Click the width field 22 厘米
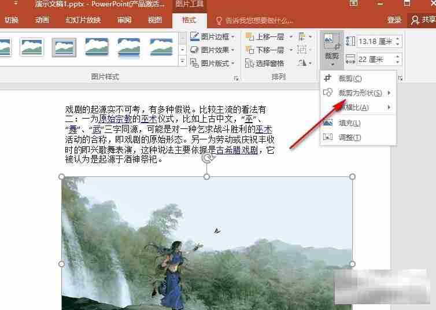Screen dimensions: 436x310 [x=375, y=59]
